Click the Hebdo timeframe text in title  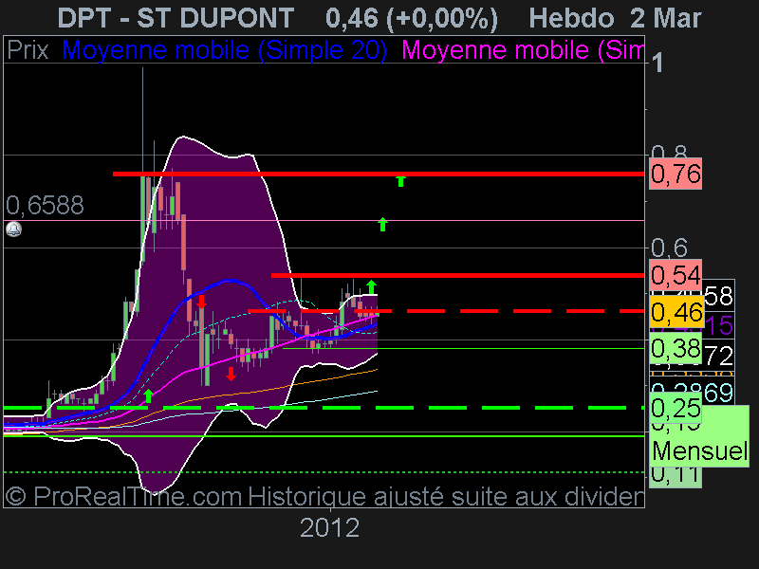click(571, 18)
